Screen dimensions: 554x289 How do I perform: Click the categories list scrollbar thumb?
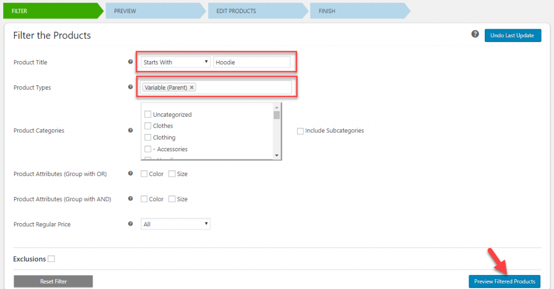point(276,115)
